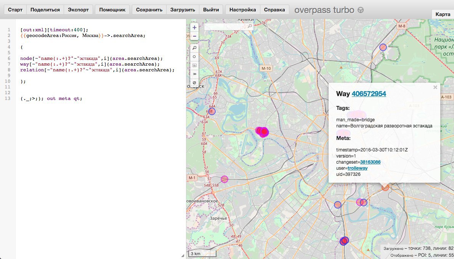Image resolution: width=454 pixels, height=259 pixels.
Task: Open the Справка help
Action: (274, 10)
